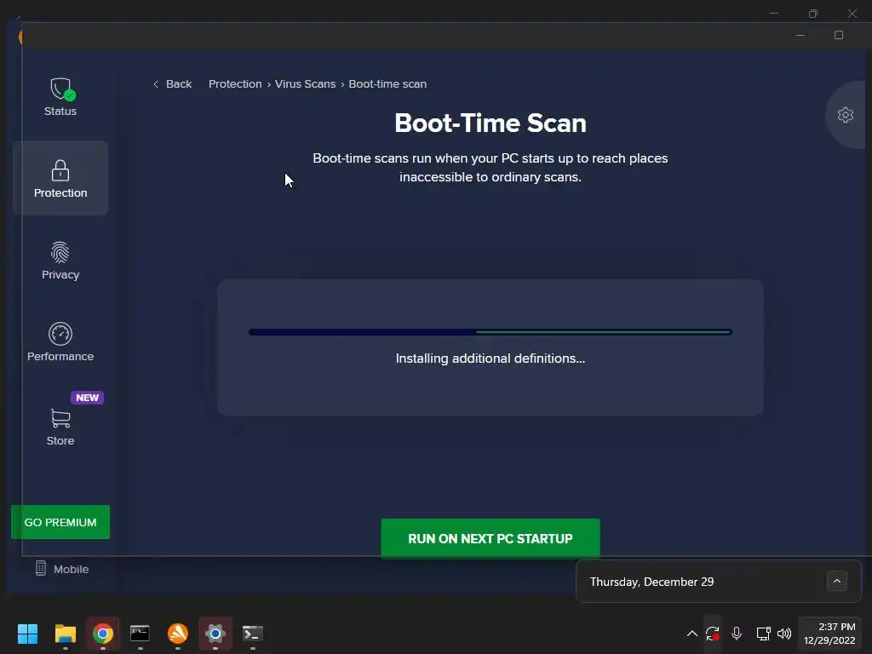This screenshot has width=872, height=654.
Task: Select the Protection lock tab
Action: pos(60,178)
